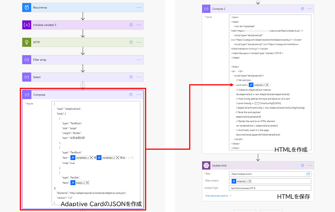
Task: Expand the Select step header
Action: point(83,77)
